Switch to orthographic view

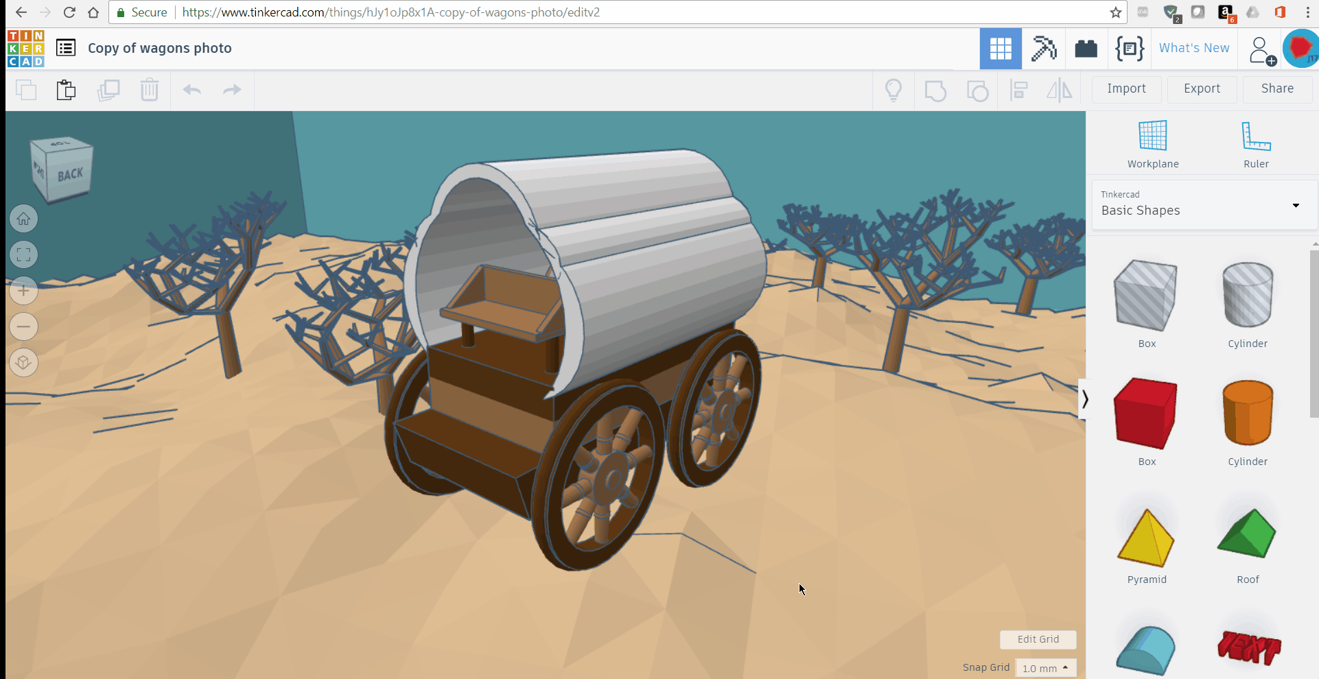coord(23,362)
